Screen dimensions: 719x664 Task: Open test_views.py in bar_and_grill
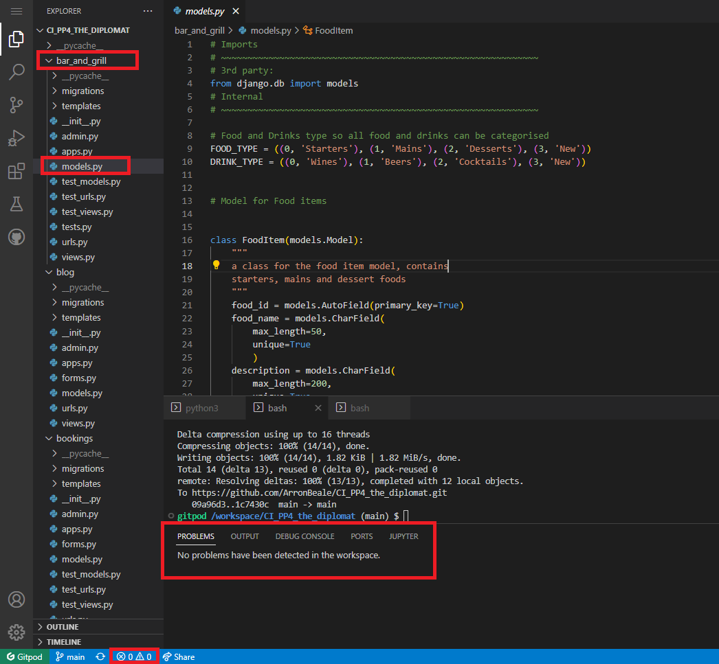(87, 211)
